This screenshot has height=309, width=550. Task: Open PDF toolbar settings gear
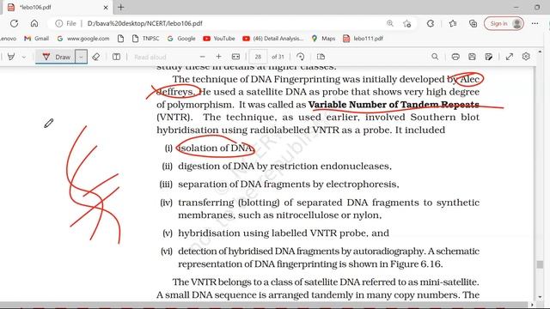click(x=526, y=57)
